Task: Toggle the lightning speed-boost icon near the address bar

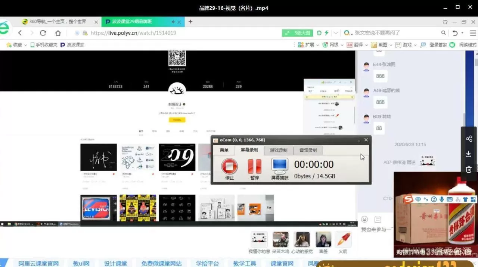Action: 326,33
